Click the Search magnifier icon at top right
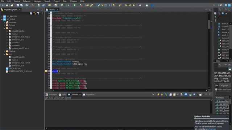This screenshot has width=232, height=130. click(x=214, y=5)
